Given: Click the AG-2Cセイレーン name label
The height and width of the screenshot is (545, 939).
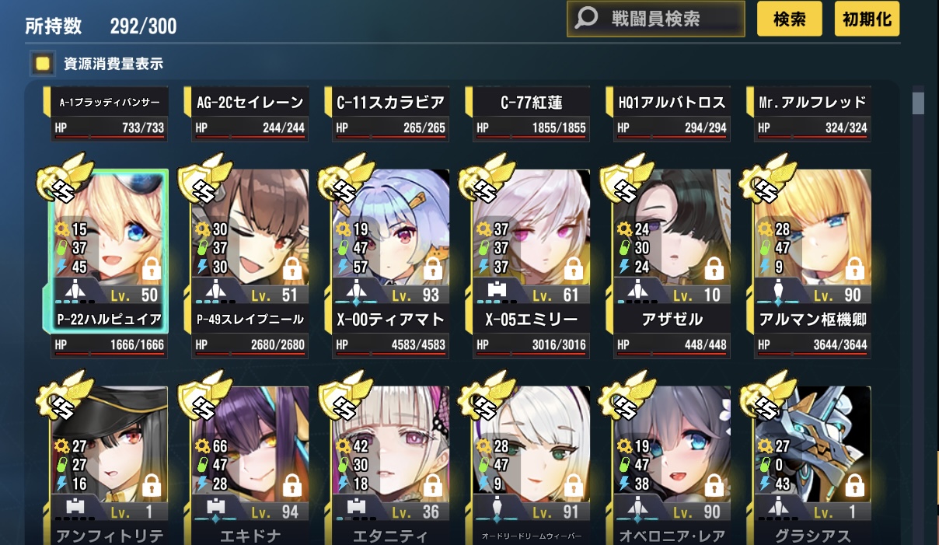Looking at the screenshot, I should [x=250, y=103].
